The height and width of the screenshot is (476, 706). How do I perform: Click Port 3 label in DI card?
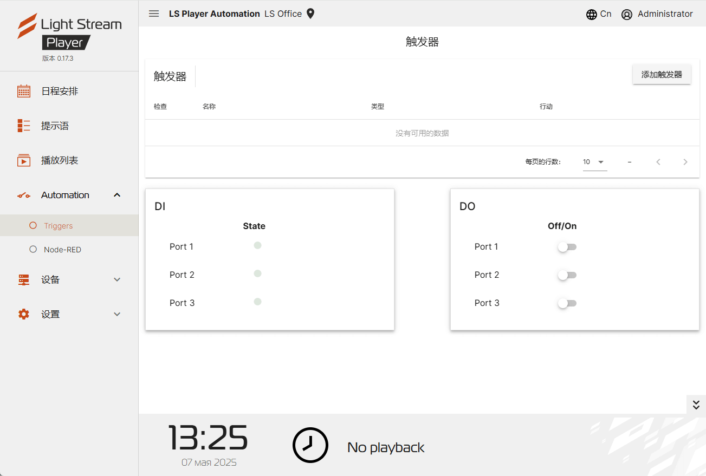pos(182,303)
